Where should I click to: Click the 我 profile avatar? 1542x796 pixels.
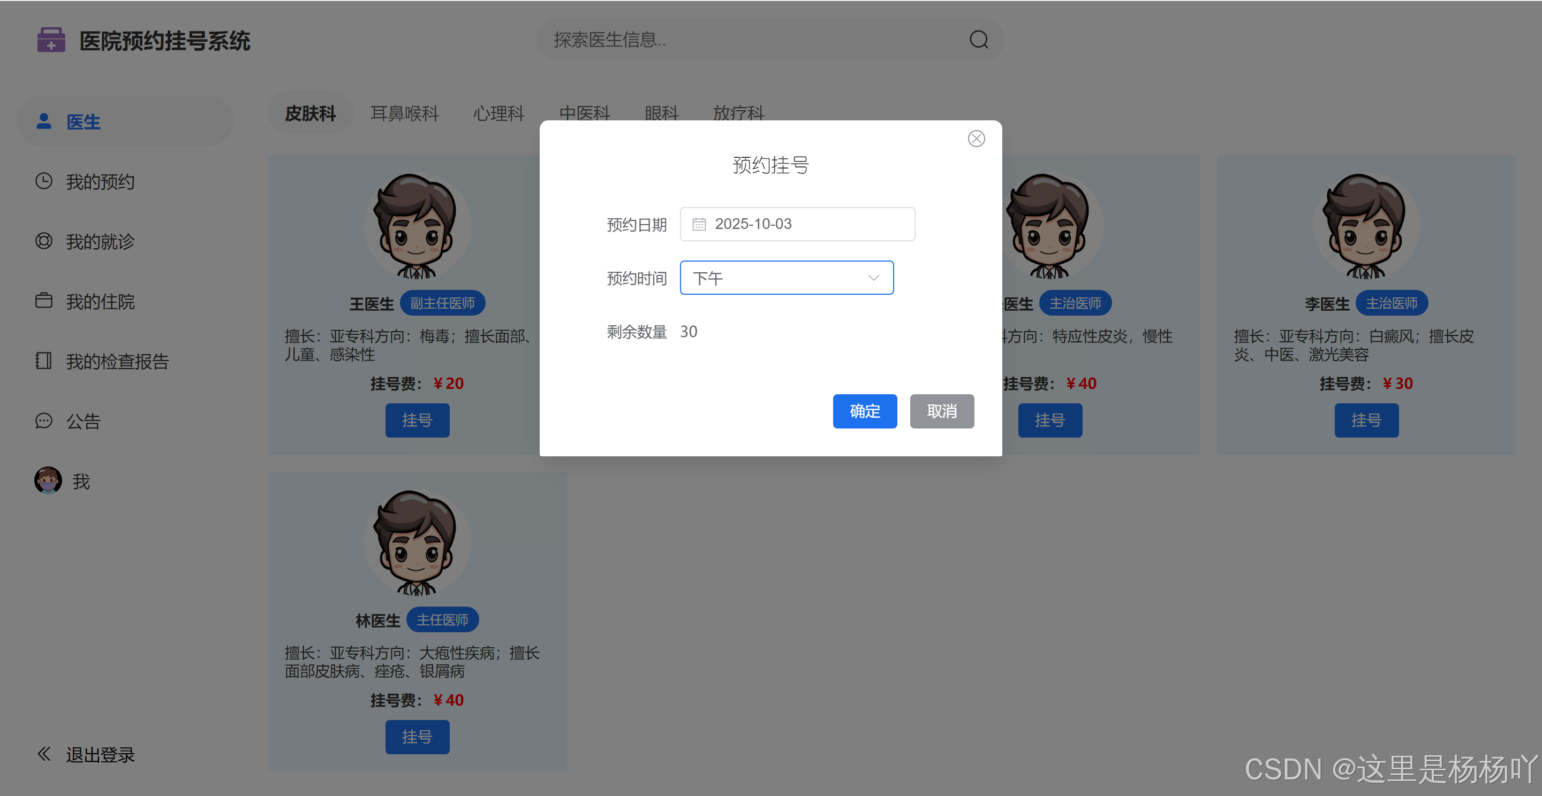pos(48,481)
